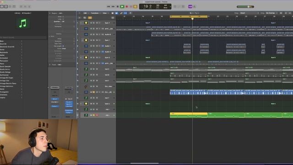Click the highlighted grid view icon

click(116, 13)
